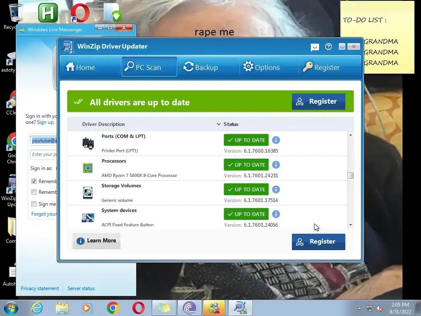Open Server status link in Messenger

pos(81,288)
